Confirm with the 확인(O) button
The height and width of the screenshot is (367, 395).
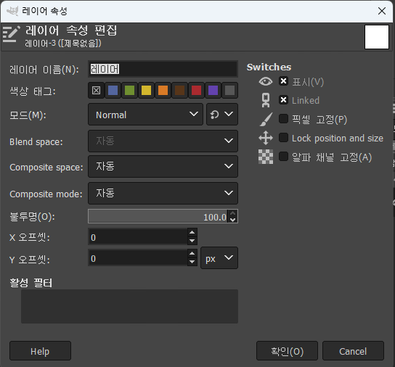287,351
